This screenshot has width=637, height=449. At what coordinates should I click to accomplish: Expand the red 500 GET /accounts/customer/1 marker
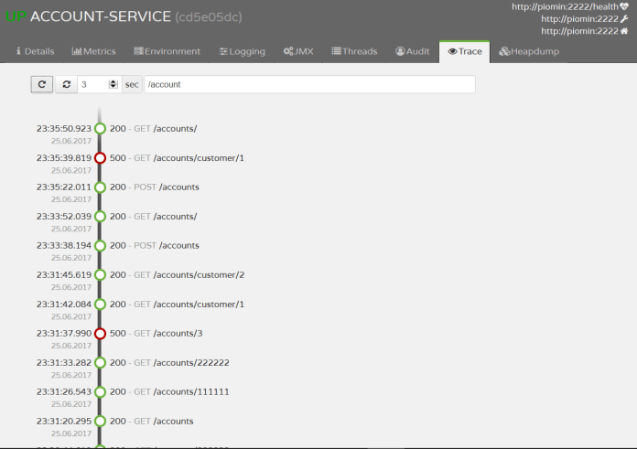click(x=100, y=158)
